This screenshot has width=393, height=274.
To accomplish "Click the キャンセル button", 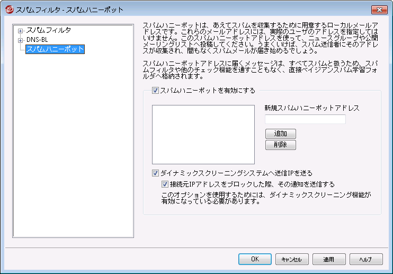I will point(292,259).
